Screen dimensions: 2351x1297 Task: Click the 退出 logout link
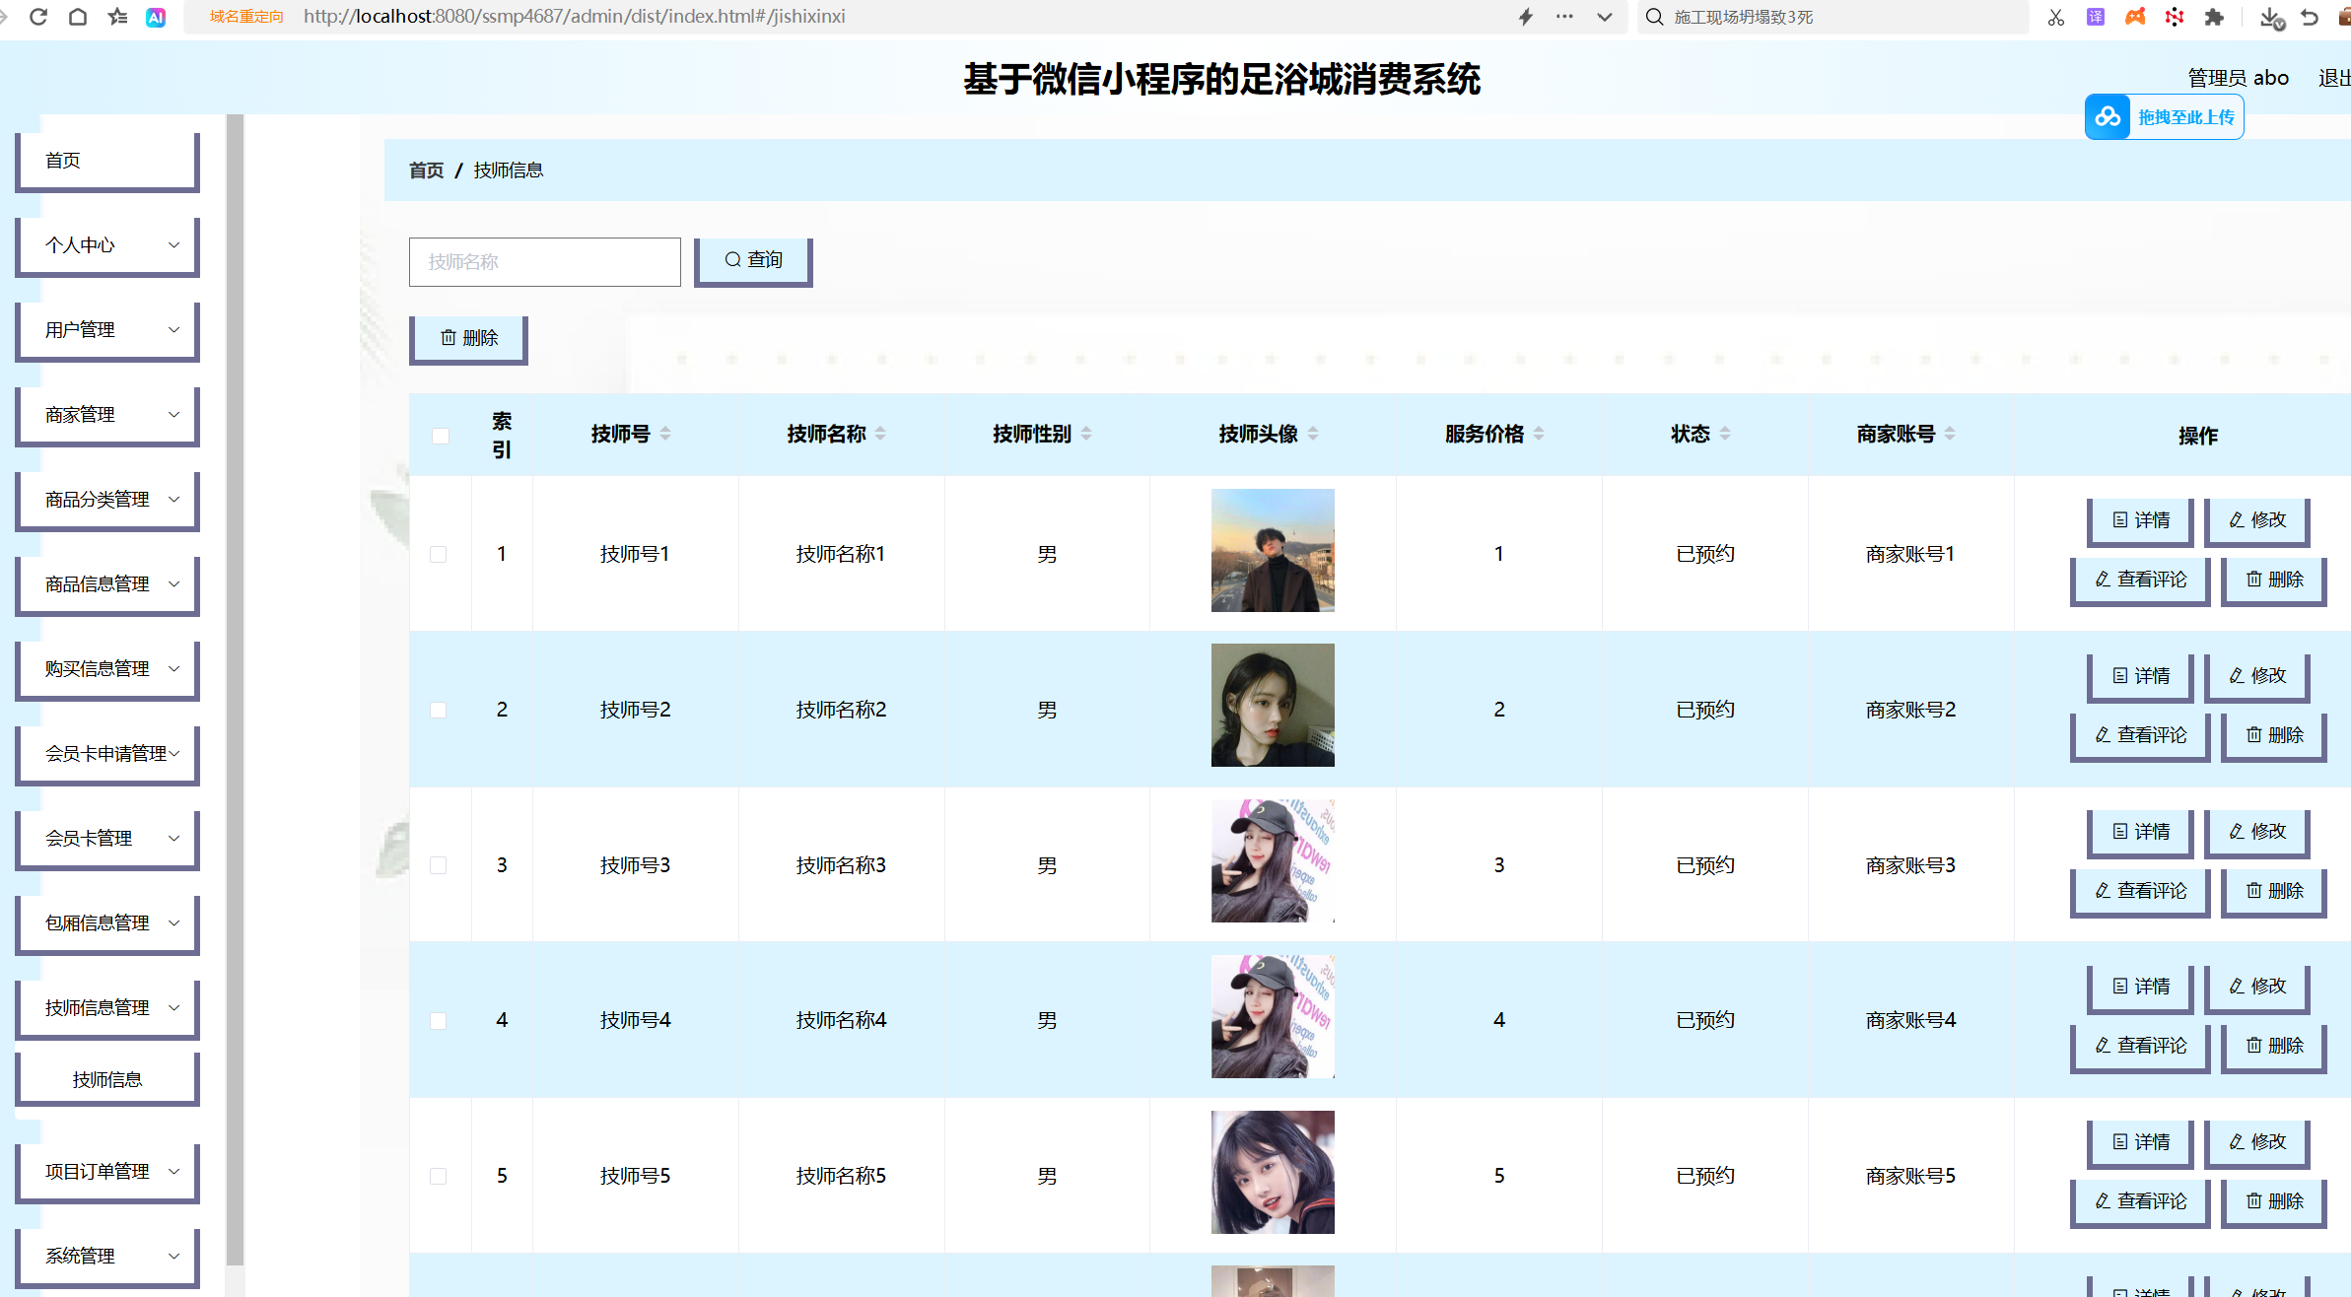pyautogui.click(x=2334, y=78)
